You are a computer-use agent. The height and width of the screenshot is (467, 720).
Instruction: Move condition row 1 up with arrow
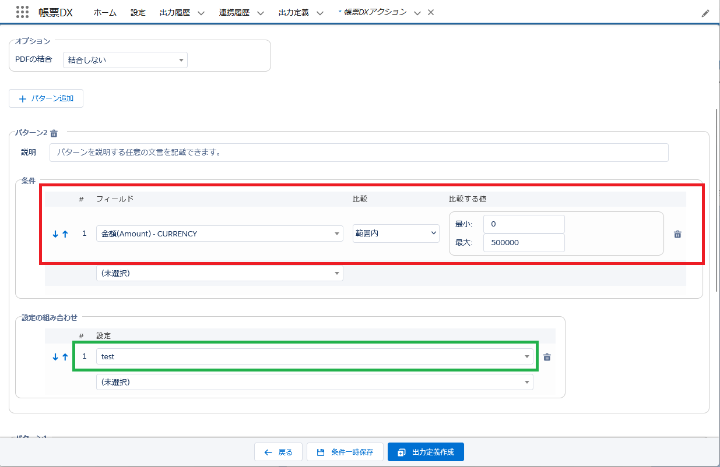coord(65,234)
